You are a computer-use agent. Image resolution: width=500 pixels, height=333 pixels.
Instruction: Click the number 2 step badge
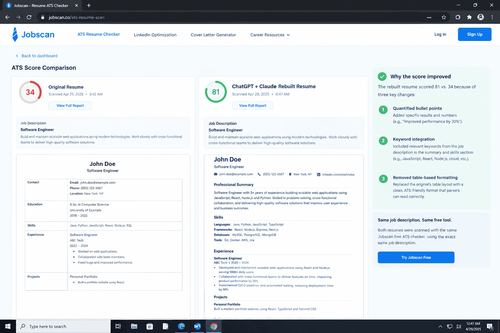coord(383,140)
